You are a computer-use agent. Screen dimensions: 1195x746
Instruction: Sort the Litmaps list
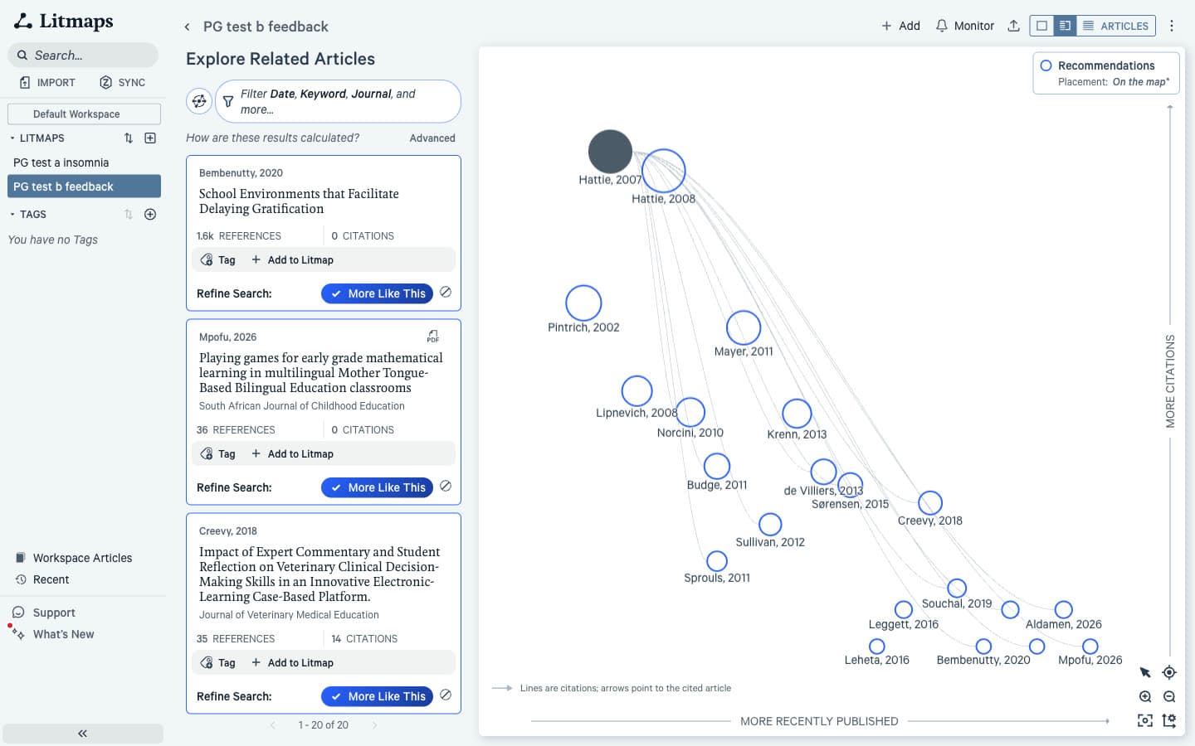[129, 138]
